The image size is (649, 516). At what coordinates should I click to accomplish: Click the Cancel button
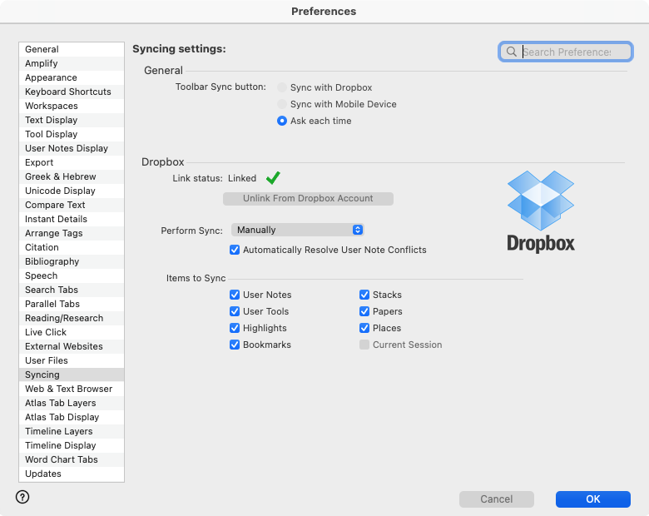[497, 499]
